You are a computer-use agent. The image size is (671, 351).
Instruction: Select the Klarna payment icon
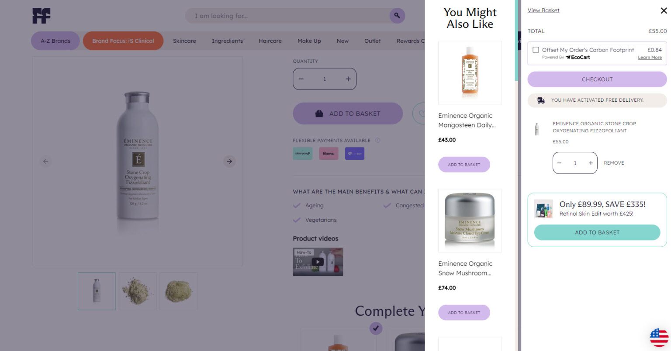[329, 154]
